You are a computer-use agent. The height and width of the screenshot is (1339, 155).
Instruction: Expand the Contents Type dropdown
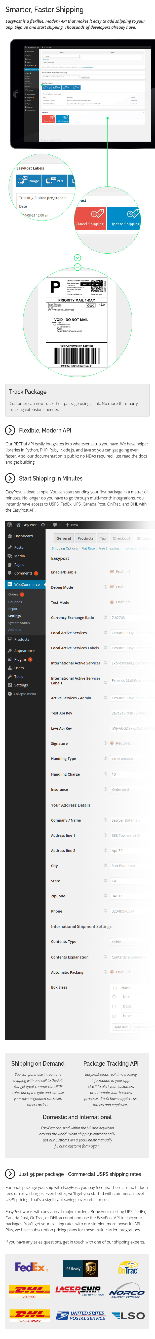(130, 941)
